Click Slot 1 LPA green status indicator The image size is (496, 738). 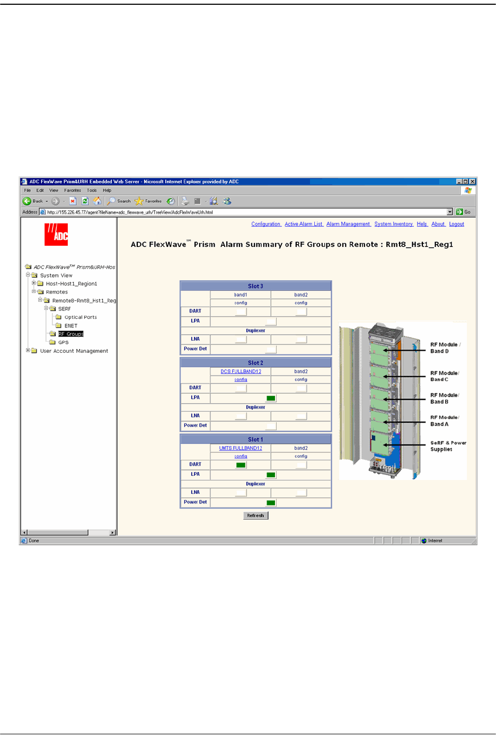pyautogui.click(x=271, y=475)
